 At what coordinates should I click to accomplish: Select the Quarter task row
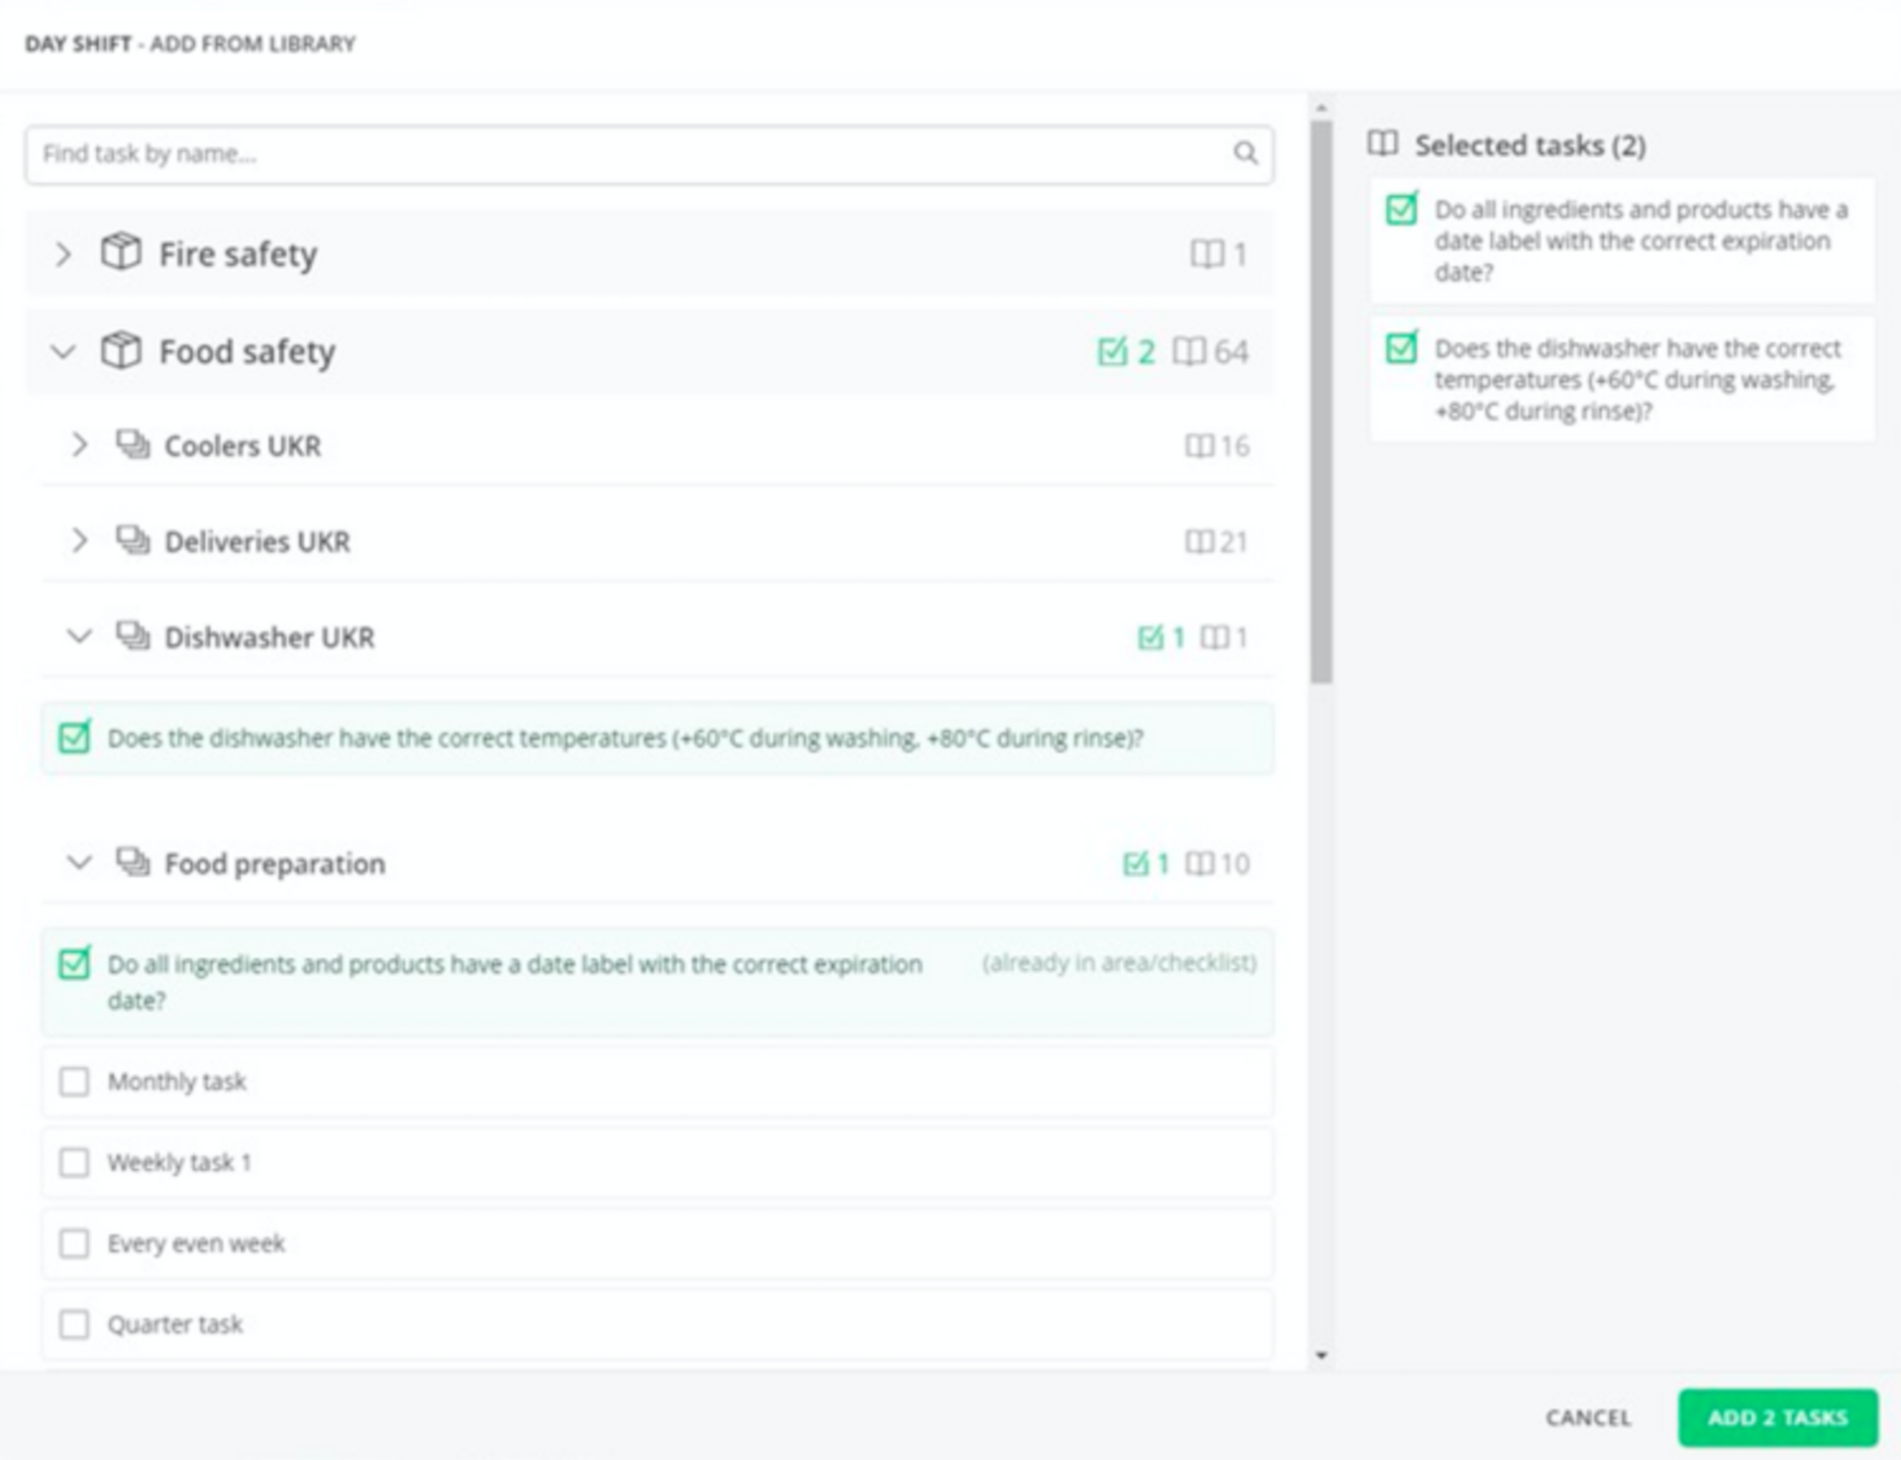pyautogui.click(x=655, y=1324)
